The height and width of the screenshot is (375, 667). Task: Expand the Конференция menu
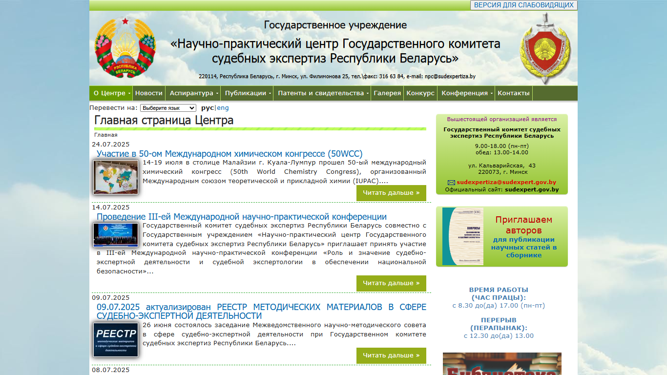tap(466, 93)
